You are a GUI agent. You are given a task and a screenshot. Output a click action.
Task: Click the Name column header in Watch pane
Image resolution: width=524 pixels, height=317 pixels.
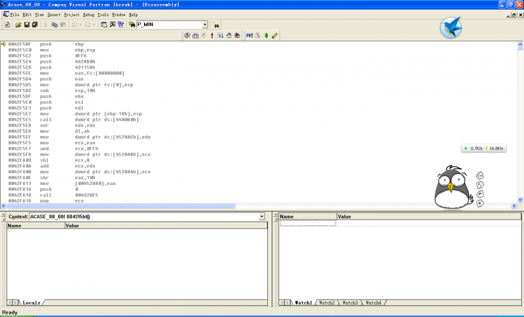(x=308, y=216)
